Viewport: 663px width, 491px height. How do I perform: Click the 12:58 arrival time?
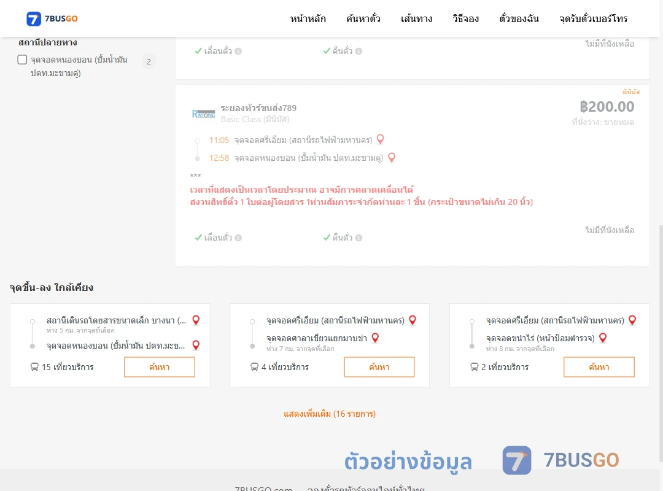pos(219,158)
